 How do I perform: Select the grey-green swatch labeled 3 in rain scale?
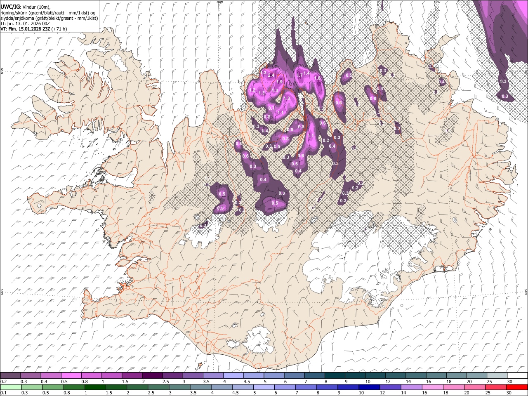[x=179, y=387]
